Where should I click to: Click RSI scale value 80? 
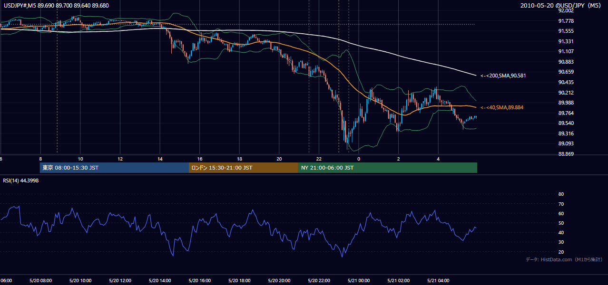point(561,194)
